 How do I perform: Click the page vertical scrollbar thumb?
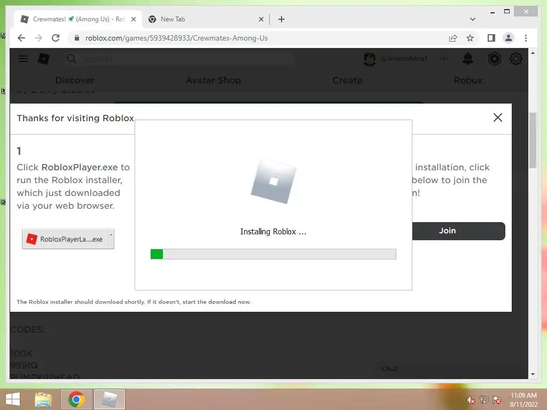point(533,140)
